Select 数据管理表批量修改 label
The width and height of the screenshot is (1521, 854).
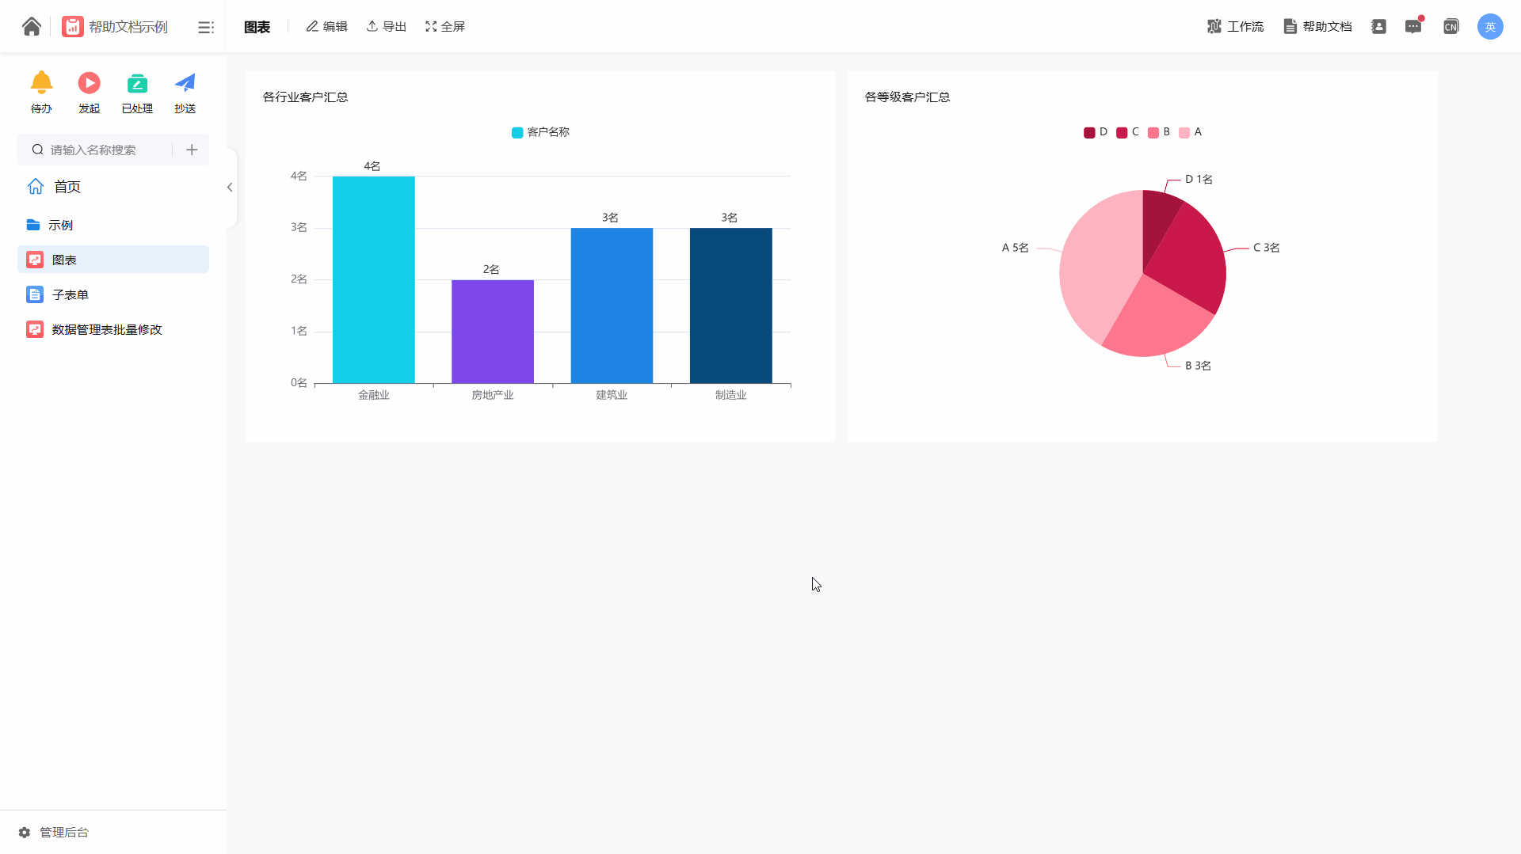click(107, 330)
